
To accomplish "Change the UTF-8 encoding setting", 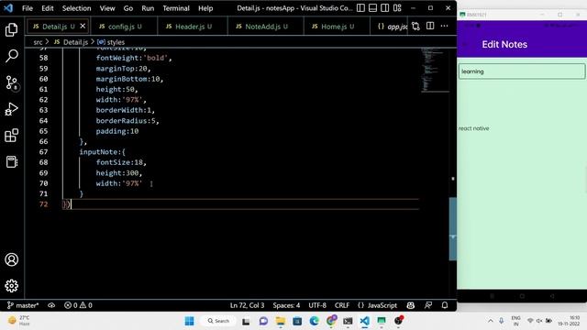I will (317, 305).
